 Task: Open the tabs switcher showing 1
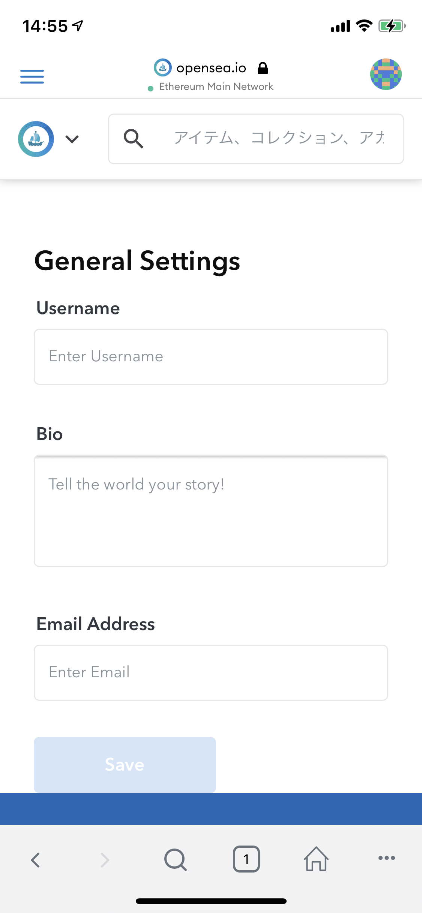246,859
